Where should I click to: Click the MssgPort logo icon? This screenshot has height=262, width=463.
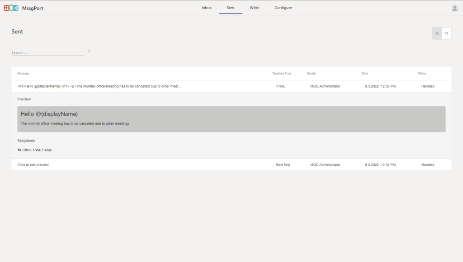pyautogui.click(x=11, y=8)
